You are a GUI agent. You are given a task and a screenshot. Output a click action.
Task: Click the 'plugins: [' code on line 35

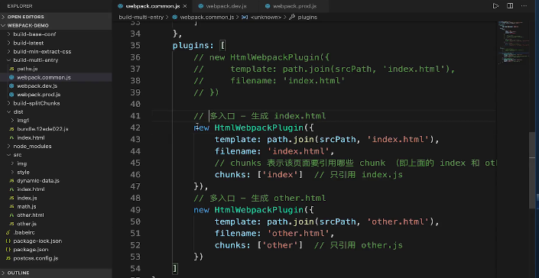click(199, 45)
